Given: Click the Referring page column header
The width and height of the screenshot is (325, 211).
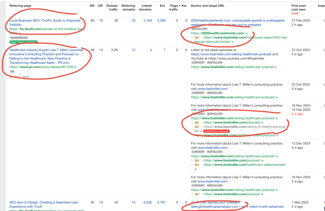Looking at the screenshot, I should point(20,6).
